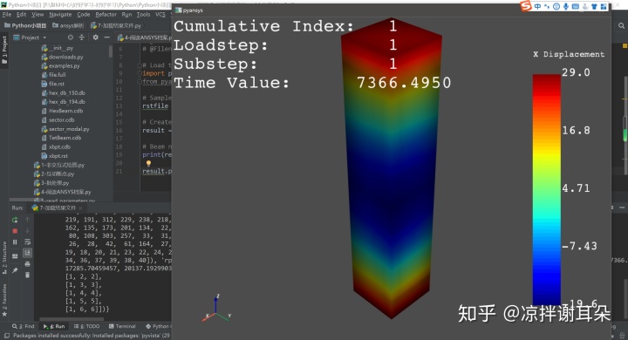Select hex_db_194.db in the project tree
The image size is (628, 340).
point(64,102)
